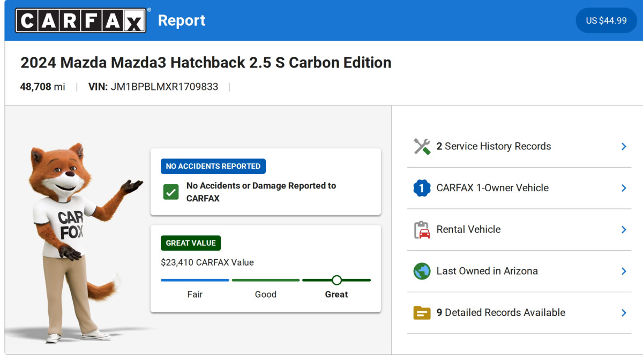Expand CARFAX 1-Owner Vehicle chevron
Screen dimensions: 643x355
coord(624,188)
